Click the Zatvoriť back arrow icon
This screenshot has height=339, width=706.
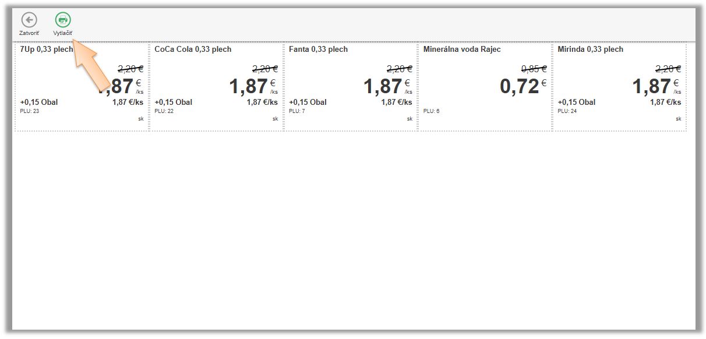tap(29, 19)
